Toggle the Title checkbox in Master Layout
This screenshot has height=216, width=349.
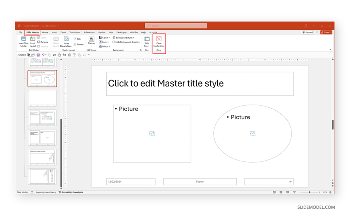75,39
